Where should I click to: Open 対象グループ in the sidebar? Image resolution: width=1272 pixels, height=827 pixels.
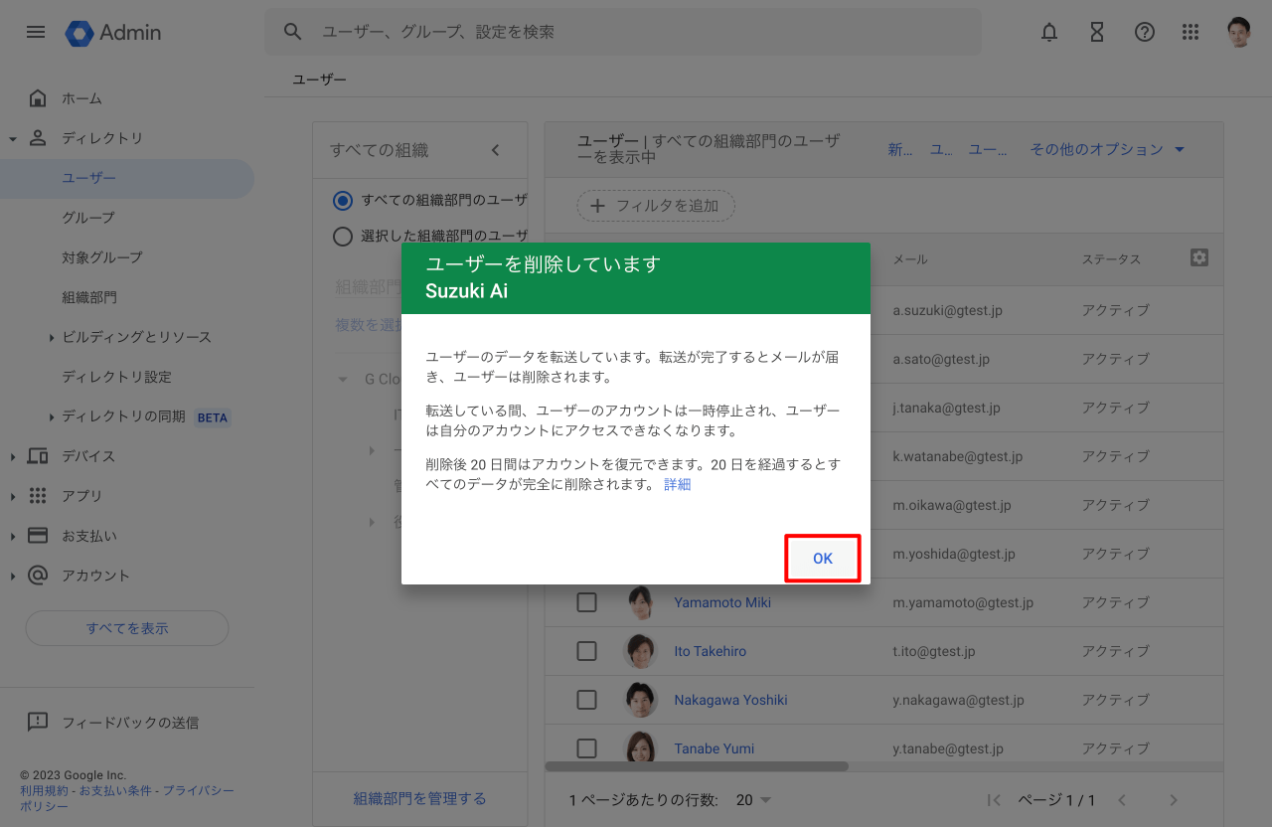(102, 257)
